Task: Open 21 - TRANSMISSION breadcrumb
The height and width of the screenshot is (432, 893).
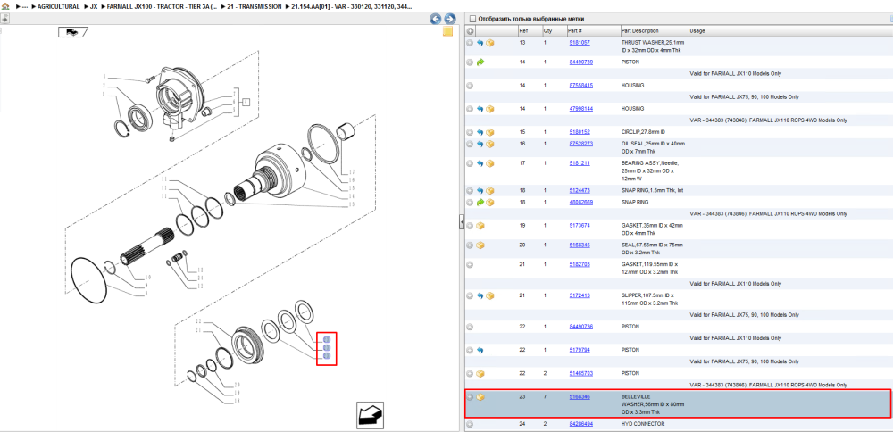Action: pos(255,7)
